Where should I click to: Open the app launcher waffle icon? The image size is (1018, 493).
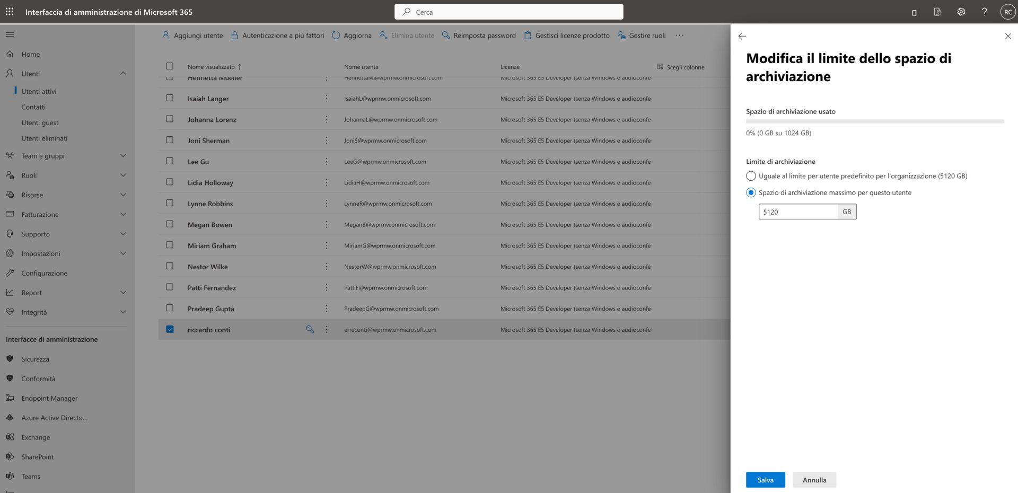10,12
